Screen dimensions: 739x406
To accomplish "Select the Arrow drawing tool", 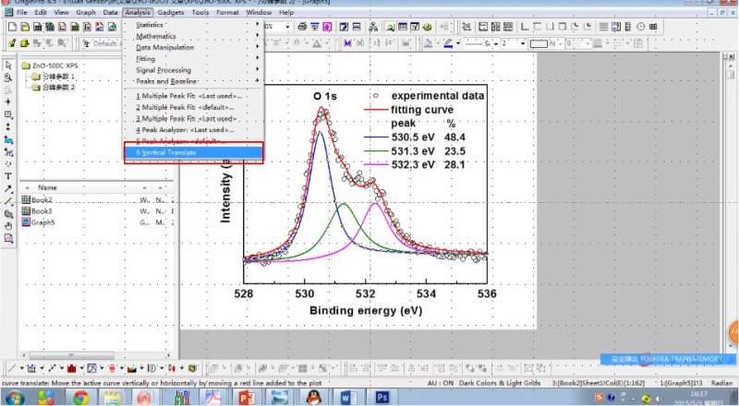I will click(8, 189).
